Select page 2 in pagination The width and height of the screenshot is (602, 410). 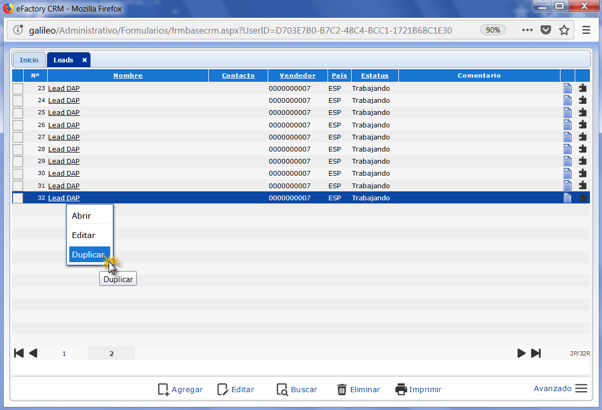tap(111, 353)
